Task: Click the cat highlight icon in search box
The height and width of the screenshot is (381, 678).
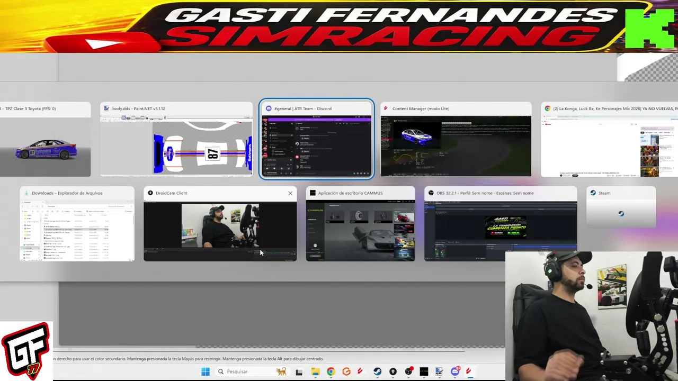Action: [x=281, y=371]
